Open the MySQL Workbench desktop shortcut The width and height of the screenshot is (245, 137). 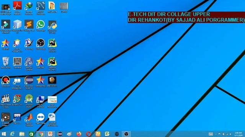click(x=41, y=6)
